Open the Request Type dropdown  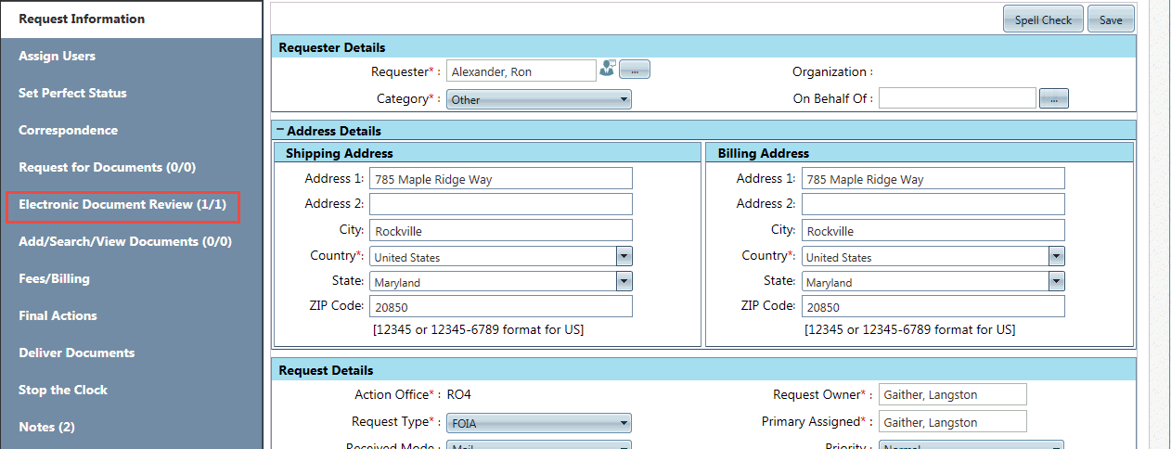538,423
